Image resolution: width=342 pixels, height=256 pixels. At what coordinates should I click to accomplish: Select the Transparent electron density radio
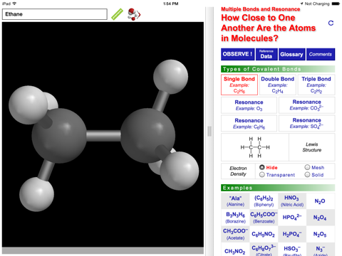(x=262, y=175)
